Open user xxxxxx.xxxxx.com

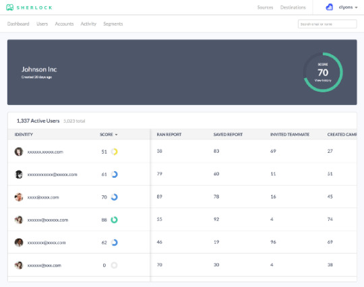click(x=45, y=152)
